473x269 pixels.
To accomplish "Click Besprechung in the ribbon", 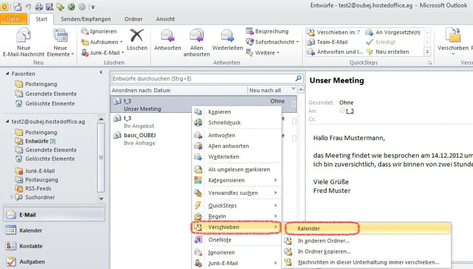I will click(267, 31).
